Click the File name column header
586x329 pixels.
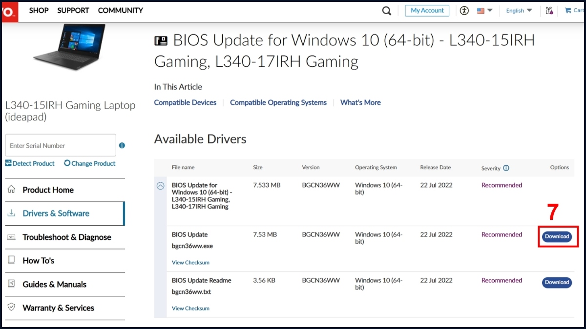point(183,167)
